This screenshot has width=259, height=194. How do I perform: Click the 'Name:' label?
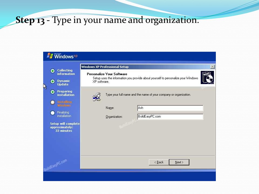click(110, 108)
